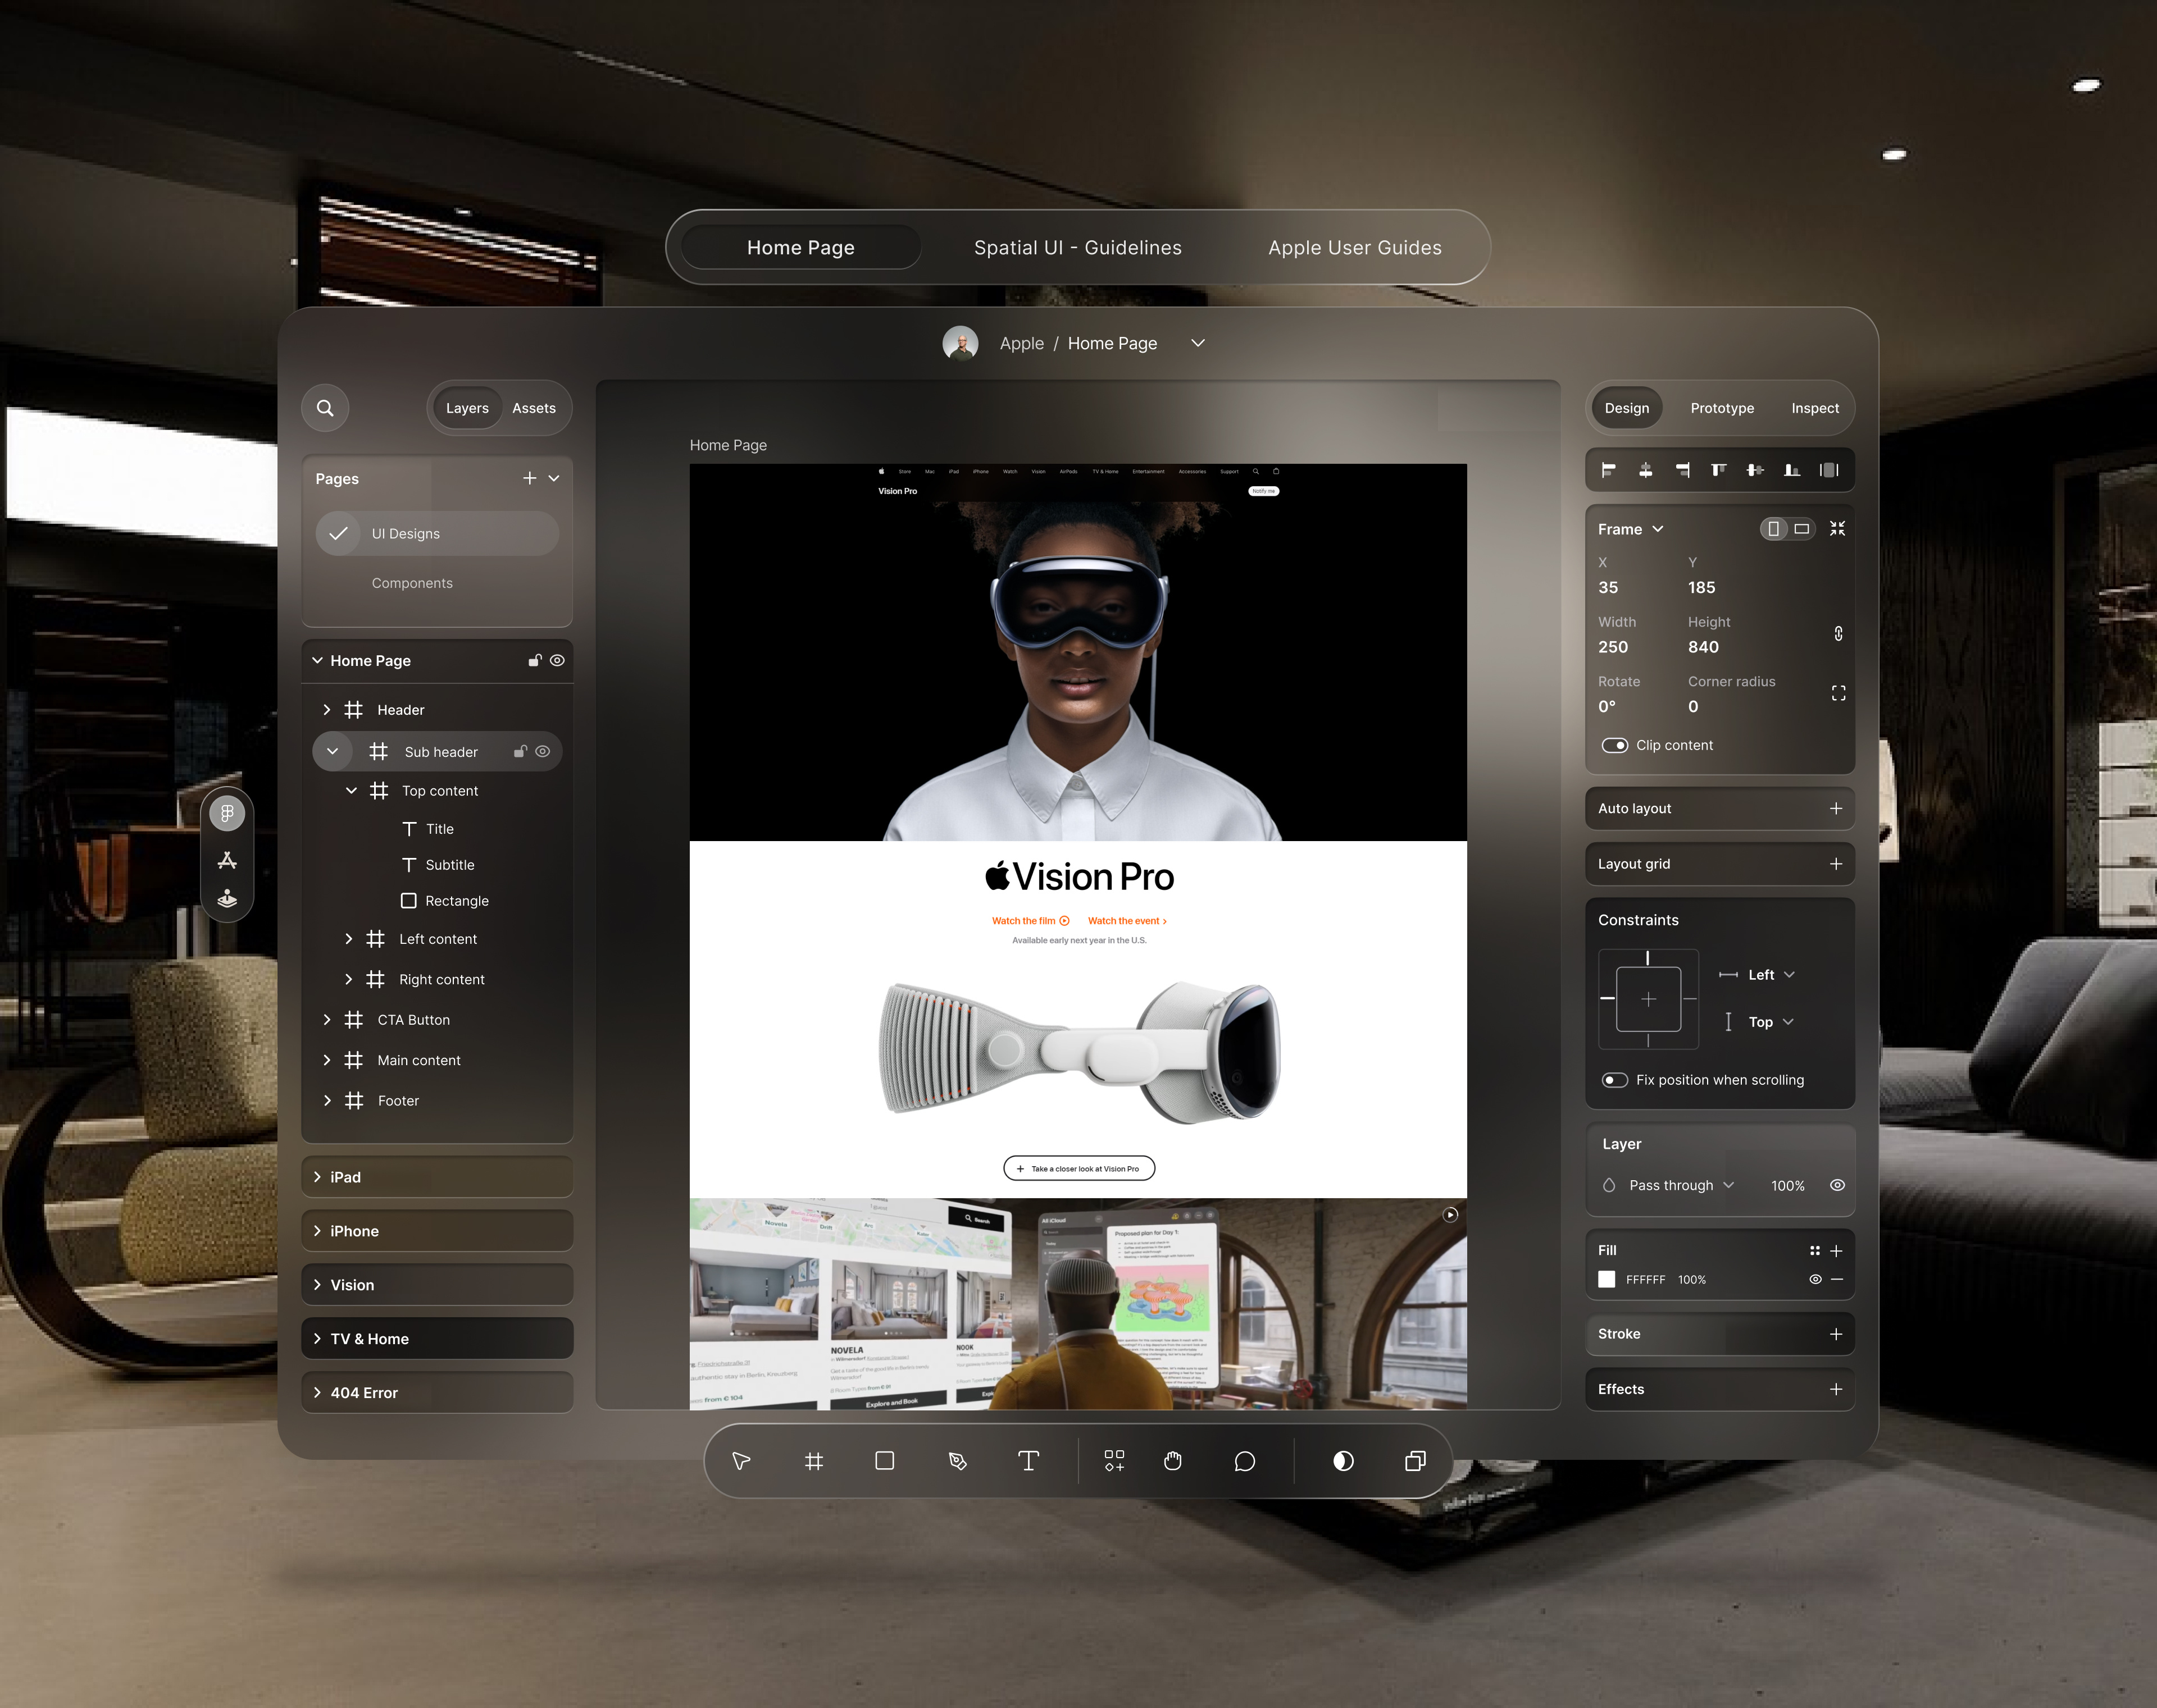
Task: Click the Resources components icon in the toolbar
Action: 1113,1461
